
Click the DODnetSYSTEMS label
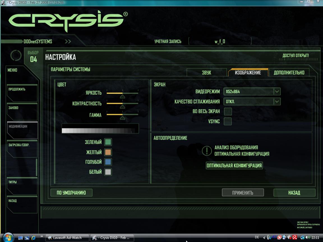(38, 41)
